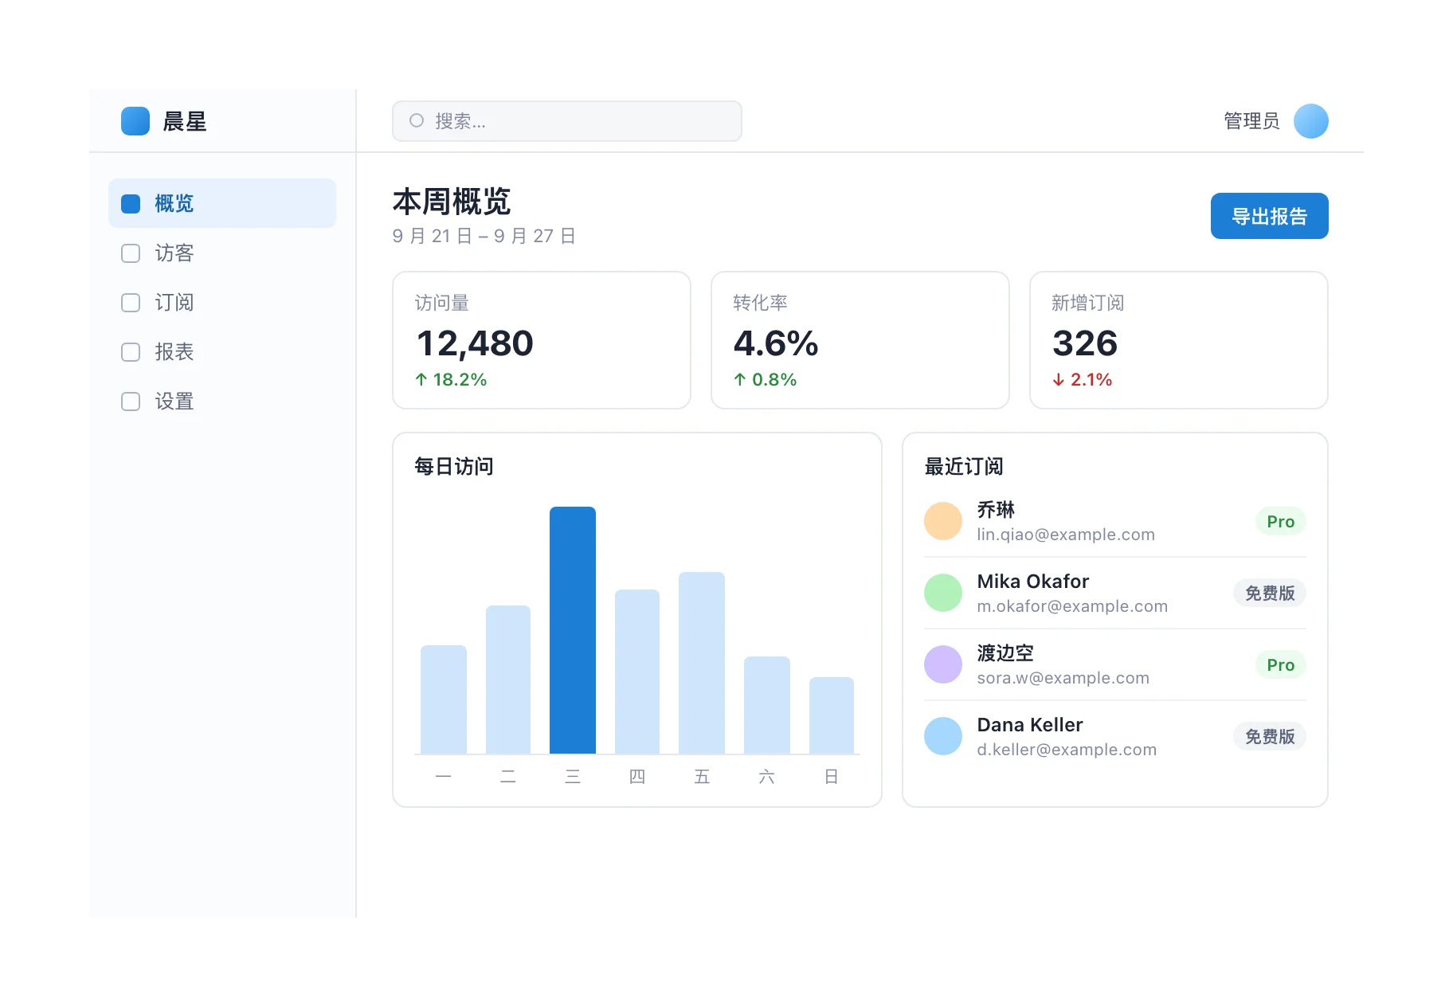
Task: Click 乔琳's orange avatar
Action: pyautogui.click(x=943, y=521)
